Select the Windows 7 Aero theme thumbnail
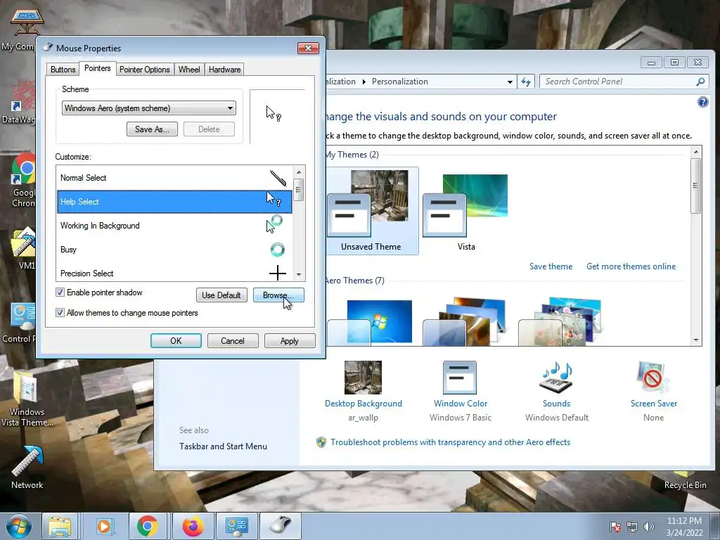Image resolution: width=720 pixels, height=540 pixels. 370,321
